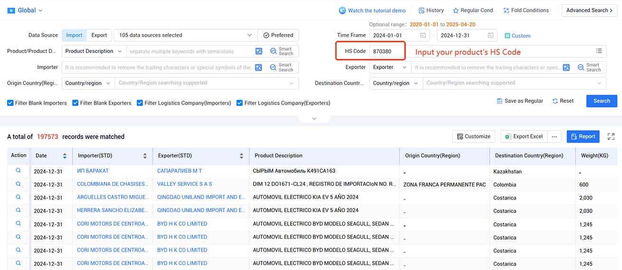
Task: Click the Preferred button
Action: pyautogui.click(x=278, y=35)
